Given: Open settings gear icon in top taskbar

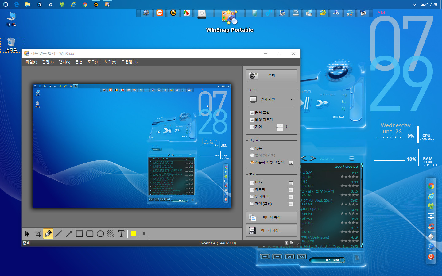Looking at the screenshot, I should 51,5.
